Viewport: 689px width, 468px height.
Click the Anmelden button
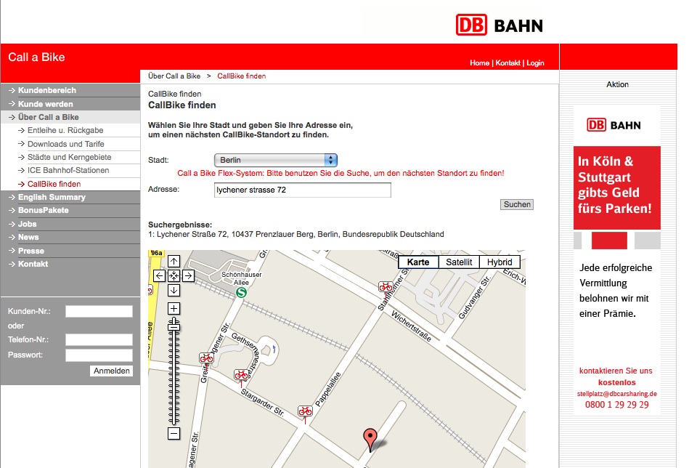pyautogui.click(x=112, y=371)
